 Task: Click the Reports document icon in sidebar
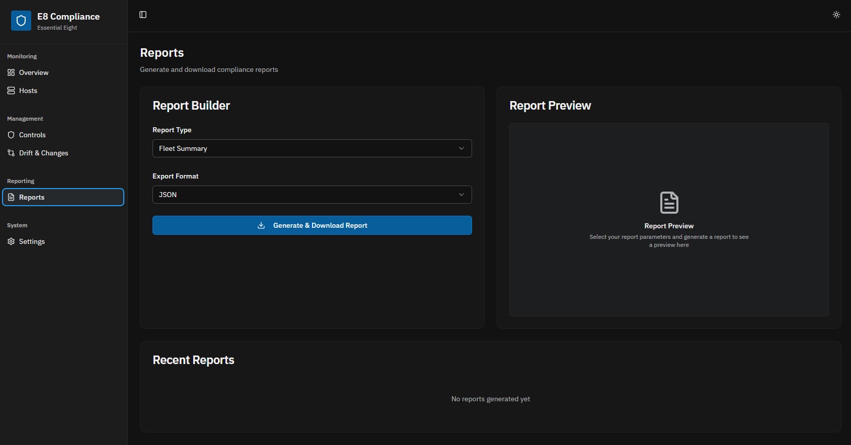[11, 197]
